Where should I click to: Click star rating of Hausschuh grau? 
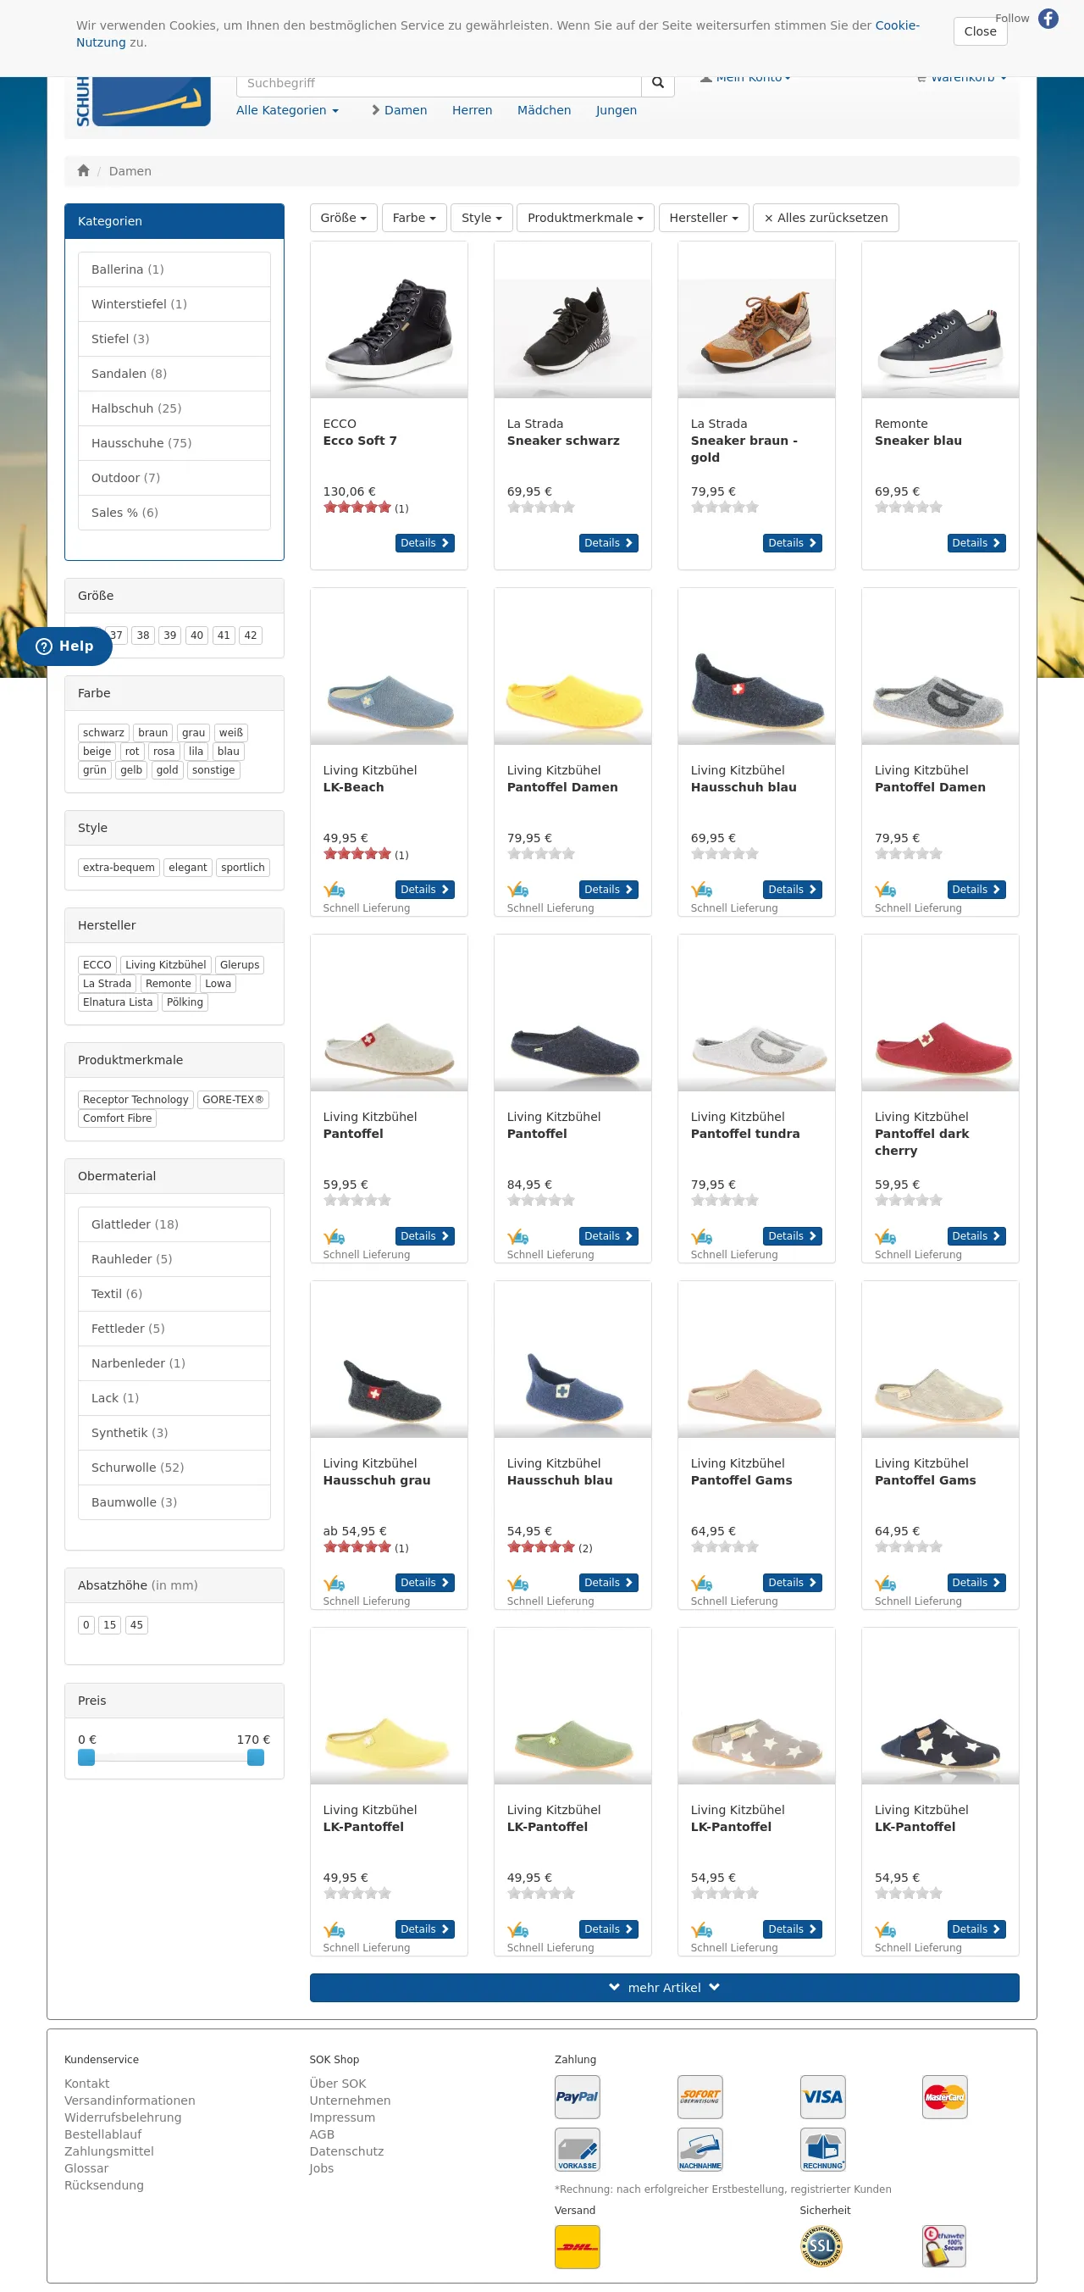(357, 1547)
